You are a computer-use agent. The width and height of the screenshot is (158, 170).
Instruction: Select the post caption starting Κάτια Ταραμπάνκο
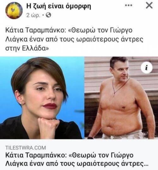tap(74, 39)
